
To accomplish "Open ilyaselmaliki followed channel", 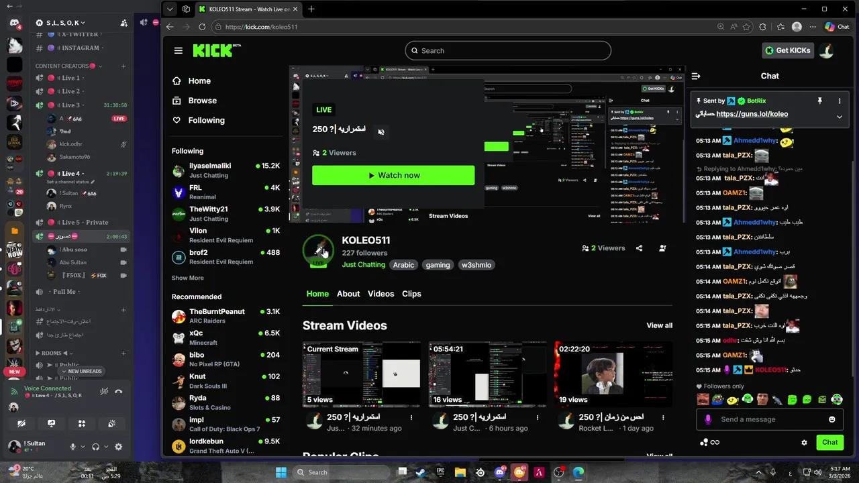I will pyautogui.click(x=226, y=170).
